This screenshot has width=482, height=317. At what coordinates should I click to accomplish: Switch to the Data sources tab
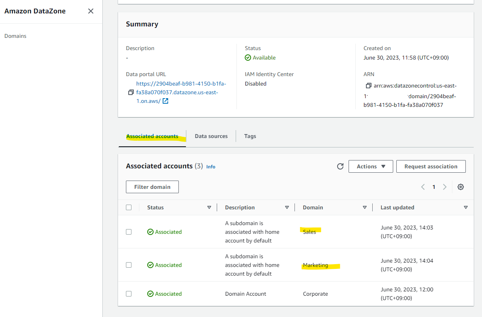pos(211,136)
